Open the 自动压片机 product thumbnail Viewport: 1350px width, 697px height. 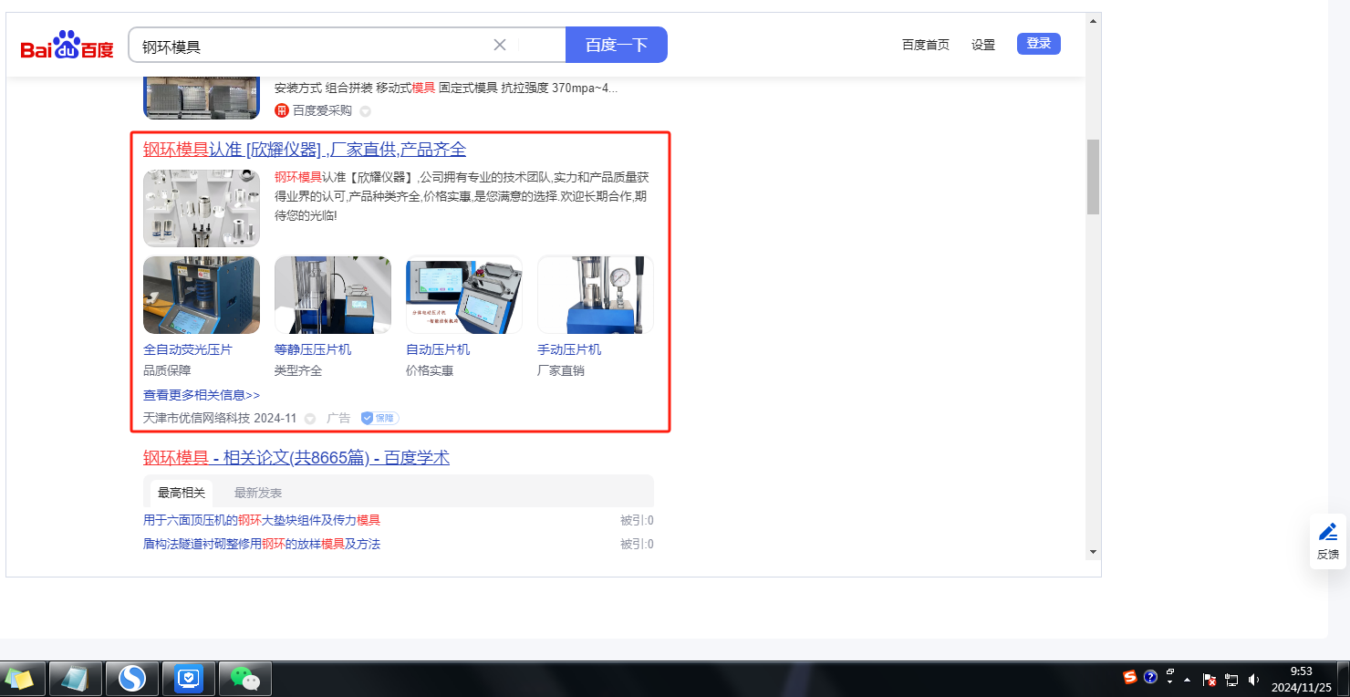pos(464,295)
